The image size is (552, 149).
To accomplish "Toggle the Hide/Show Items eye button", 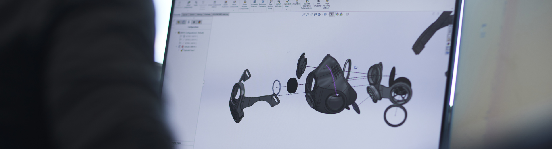I will [x=331, y=14].
